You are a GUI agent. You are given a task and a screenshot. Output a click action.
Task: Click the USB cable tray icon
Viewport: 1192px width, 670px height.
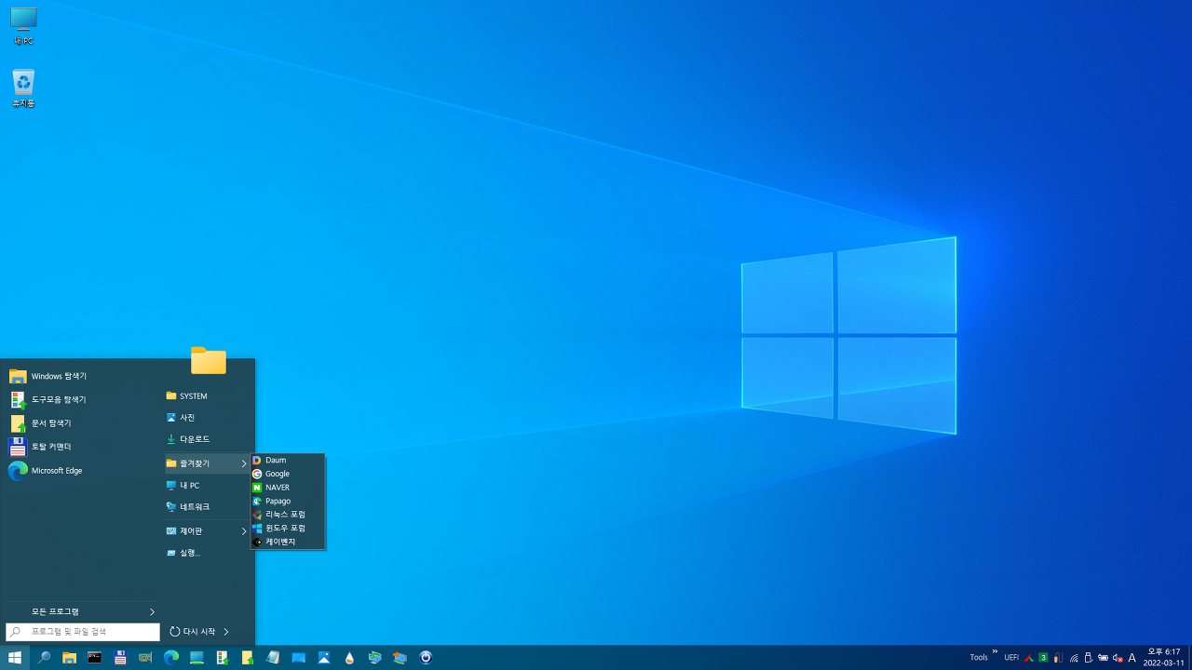point(1058,658)
